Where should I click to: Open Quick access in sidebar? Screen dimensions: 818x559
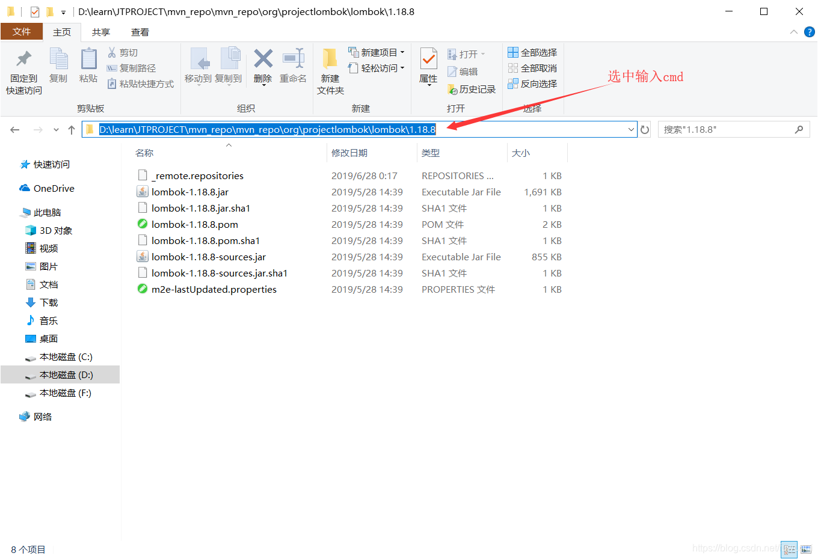45,165
